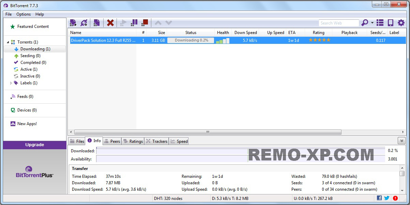Switch to the Ratings tab
Image resolution: width=410 pixels, height=205 pixels.
coord(133,141)
